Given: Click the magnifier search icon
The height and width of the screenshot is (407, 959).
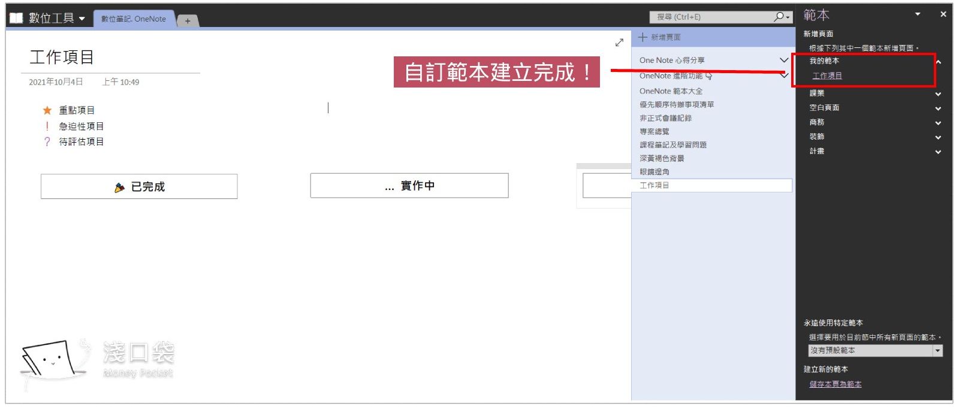Looking at the screenshot, I should point(779,16).
